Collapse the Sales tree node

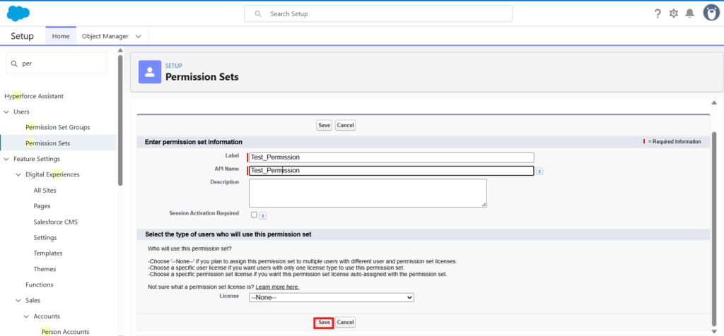(18, 301)
